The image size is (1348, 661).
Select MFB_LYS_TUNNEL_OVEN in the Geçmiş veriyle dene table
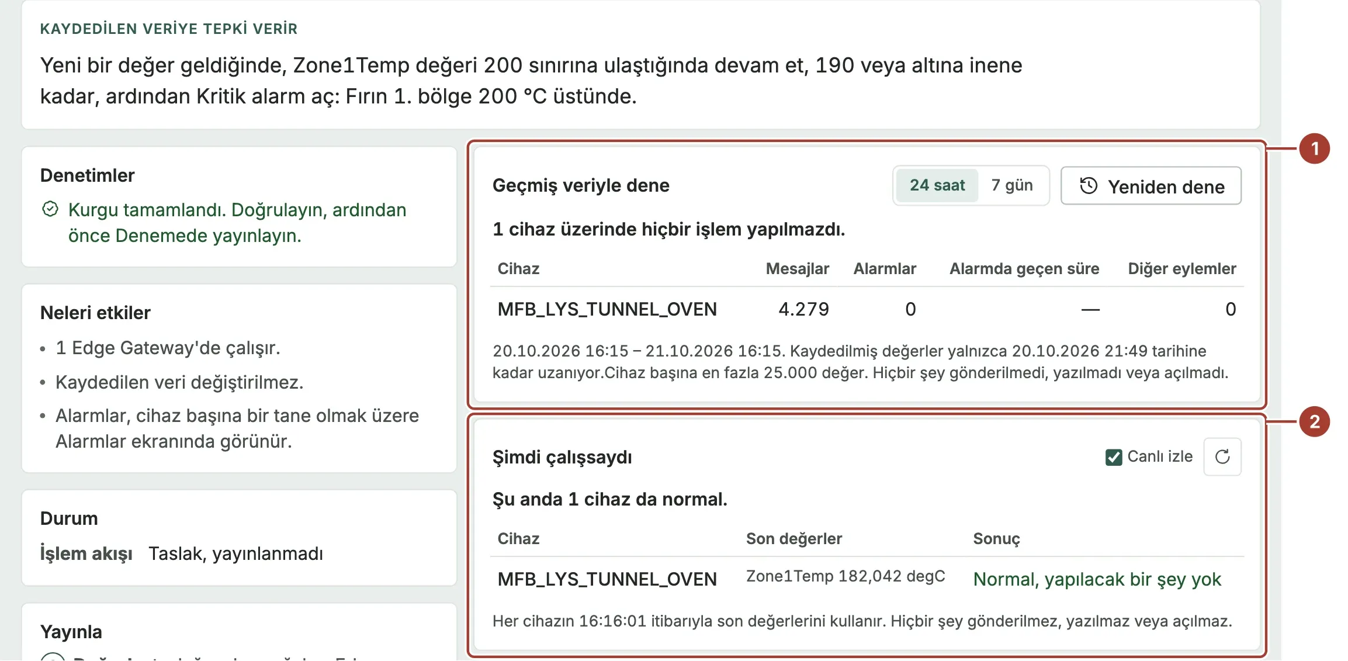coord(607,309)
